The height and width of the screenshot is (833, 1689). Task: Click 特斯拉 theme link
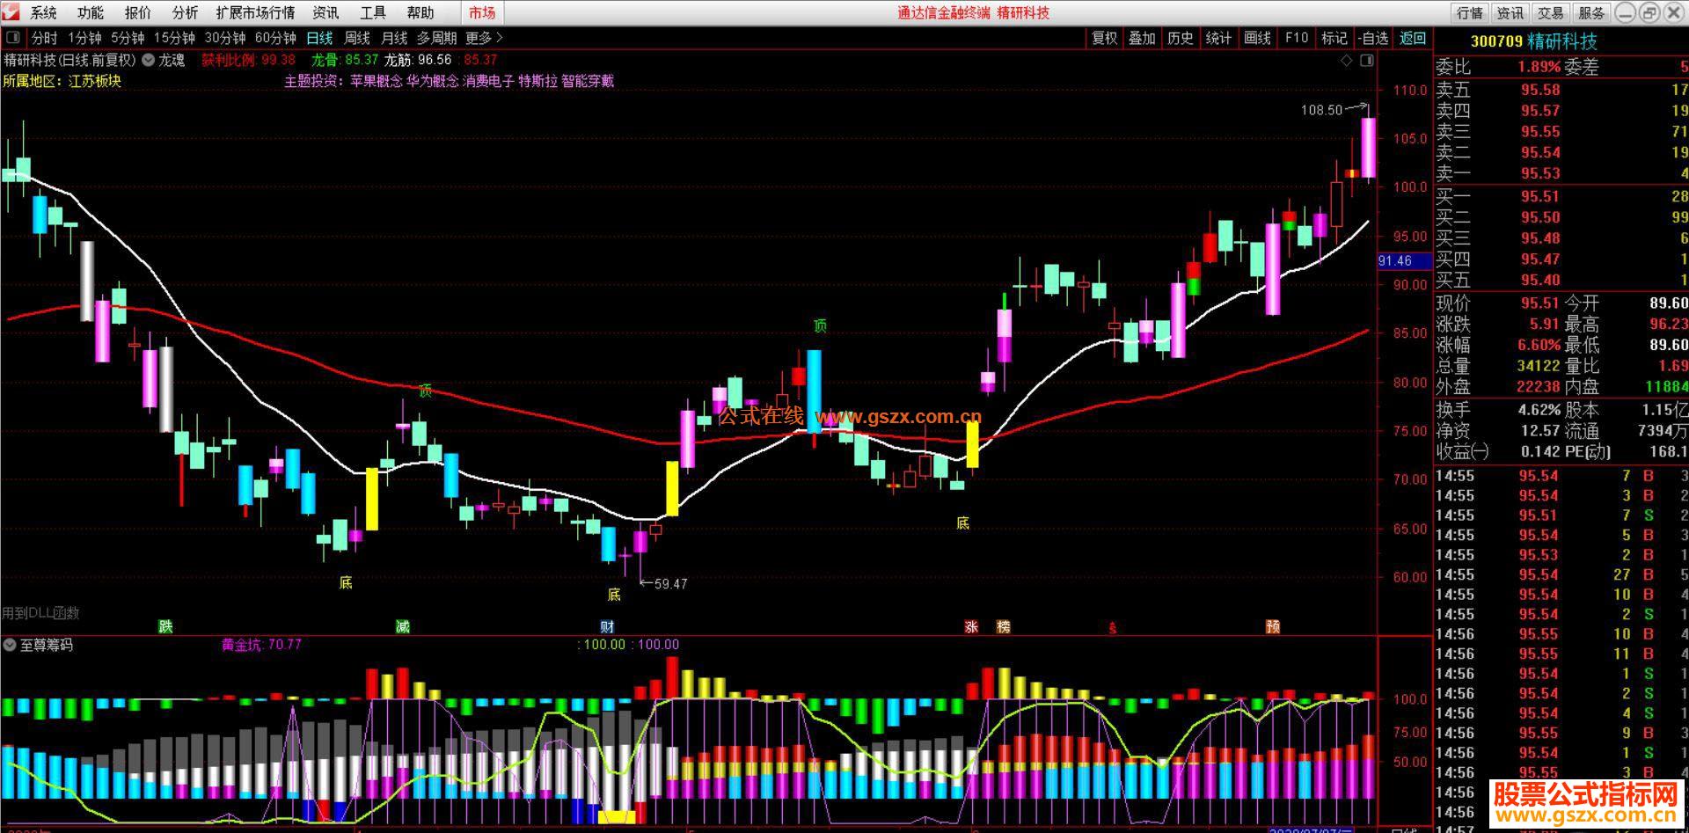click(x=538, y=81)
